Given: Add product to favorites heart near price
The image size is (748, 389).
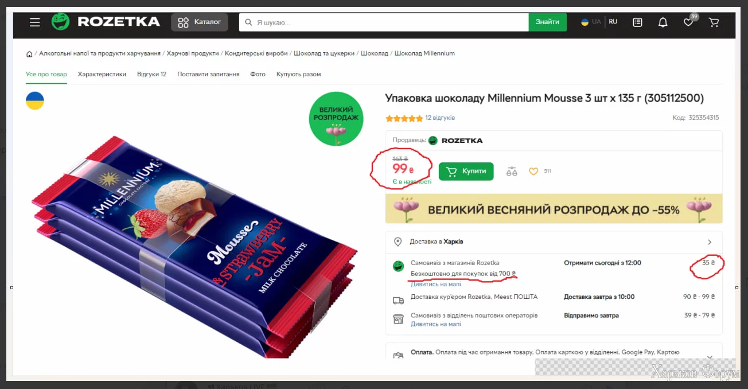Looking at the screenshot, I should pos(533,171).
